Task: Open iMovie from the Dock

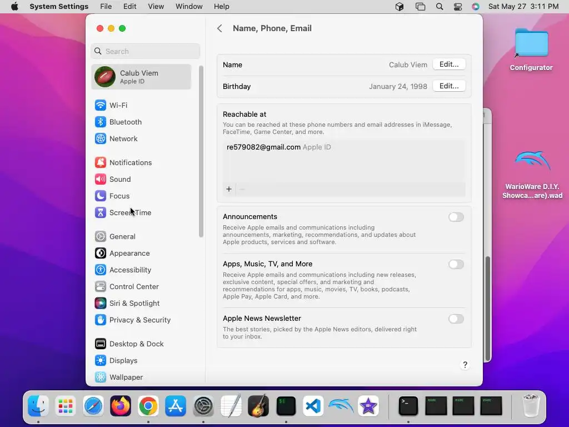Action: [x=368, y=406]
